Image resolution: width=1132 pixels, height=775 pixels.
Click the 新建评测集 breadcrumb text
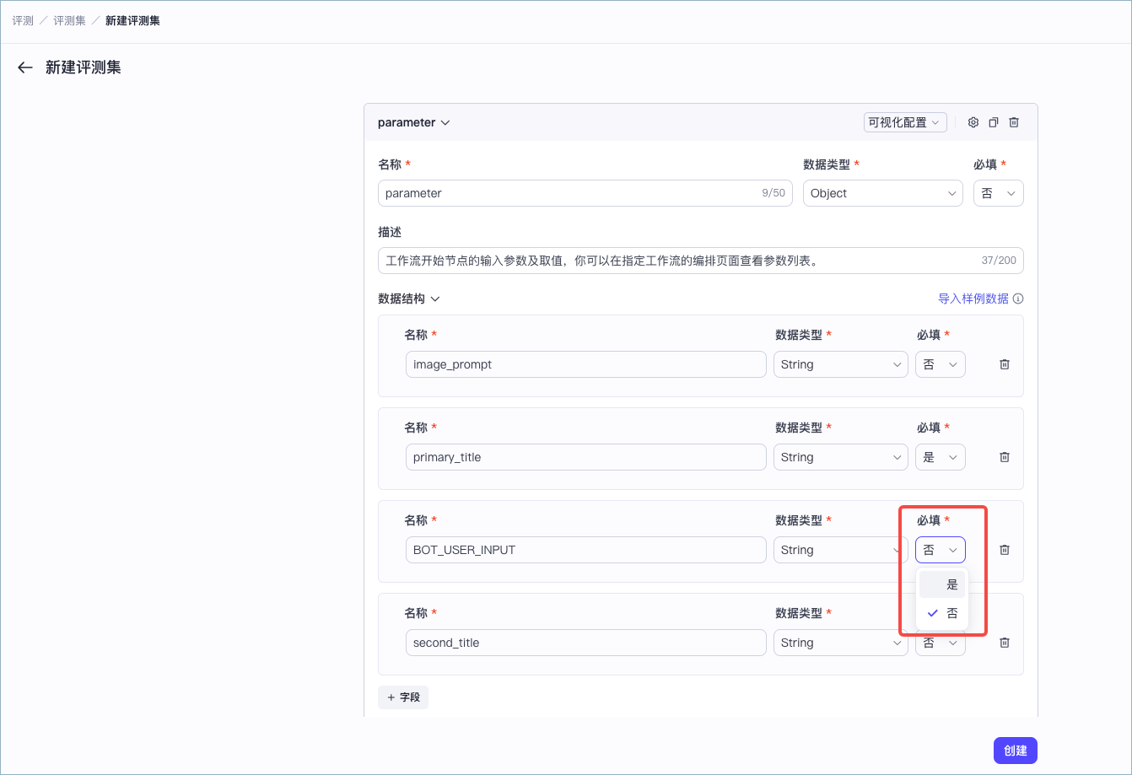pos(132,20)
